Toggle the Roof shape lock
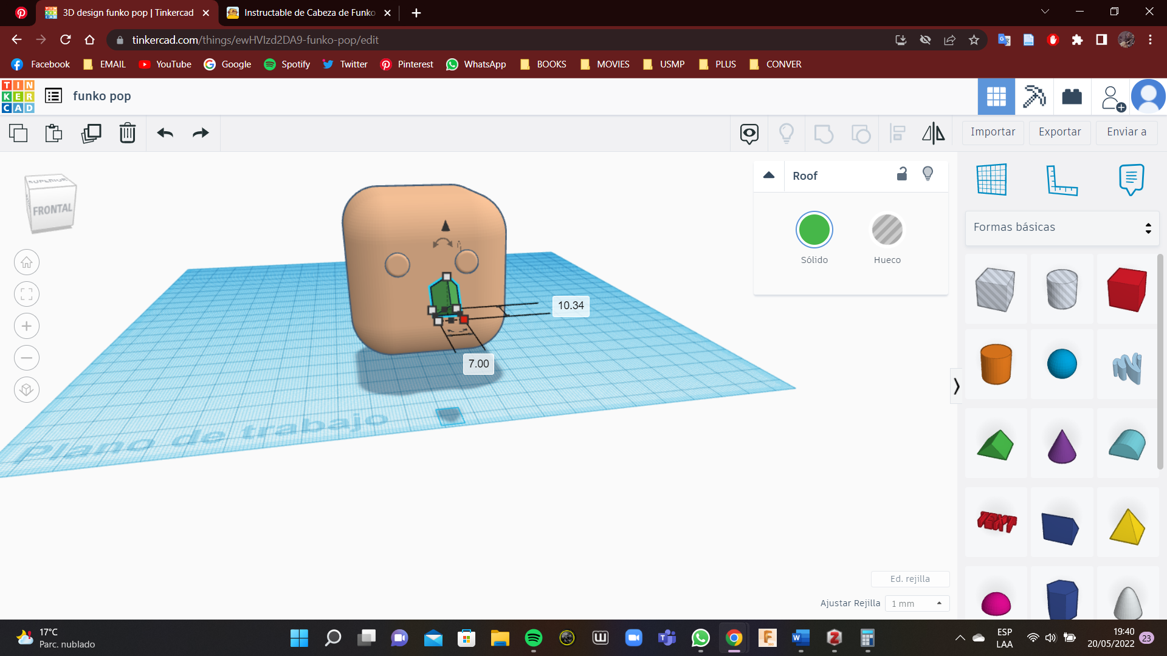The image size is (1167, 656). point(902,174)
